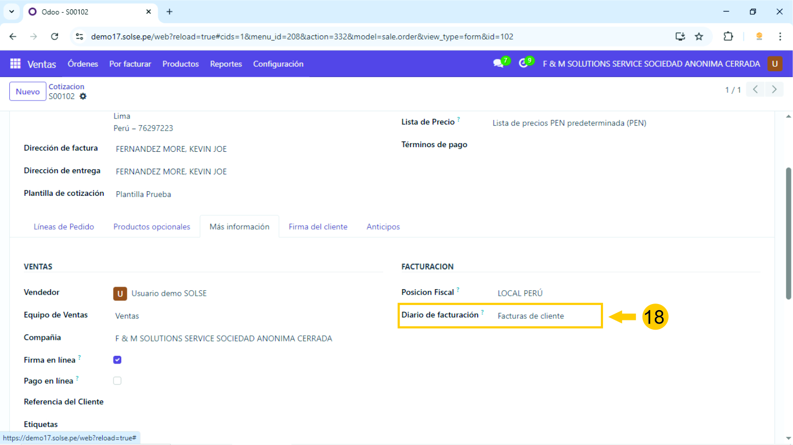Open the Odoo apps grid menu

pos(15,64)
